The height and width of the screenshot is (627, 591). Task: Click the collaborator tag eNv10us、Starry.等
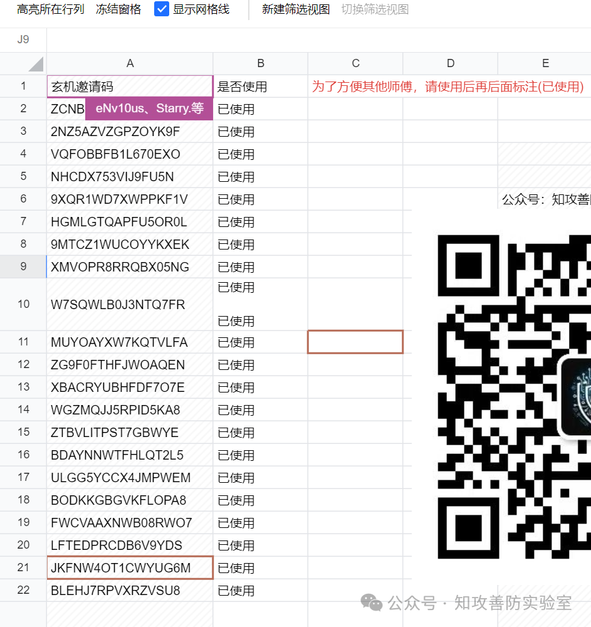149,108
